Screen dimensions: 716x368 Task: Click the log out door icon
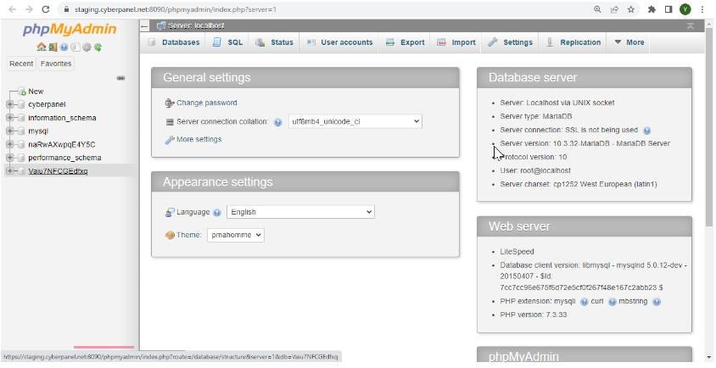[53, 47]
